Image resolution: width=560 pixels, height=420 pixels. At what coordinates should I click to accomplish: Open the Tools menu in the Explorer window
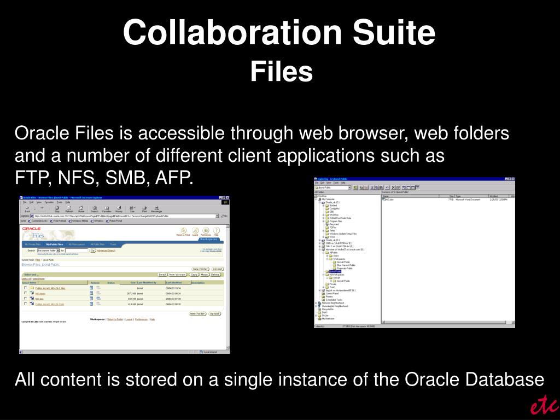click(336, 183)
